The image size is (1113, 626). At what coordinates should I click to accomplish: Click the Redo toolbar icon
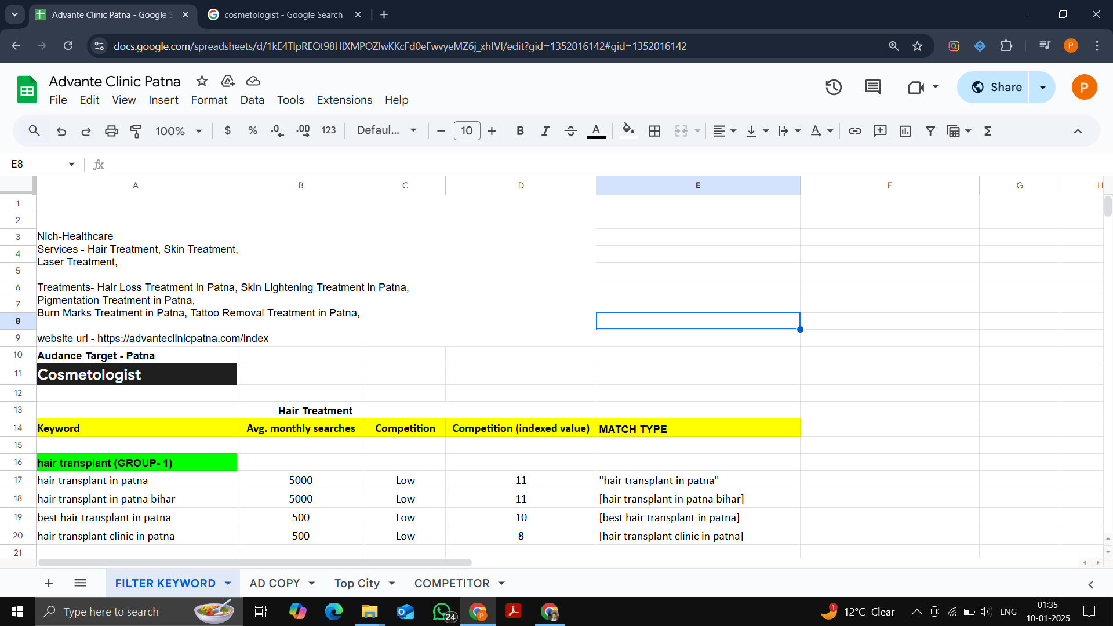86,131
